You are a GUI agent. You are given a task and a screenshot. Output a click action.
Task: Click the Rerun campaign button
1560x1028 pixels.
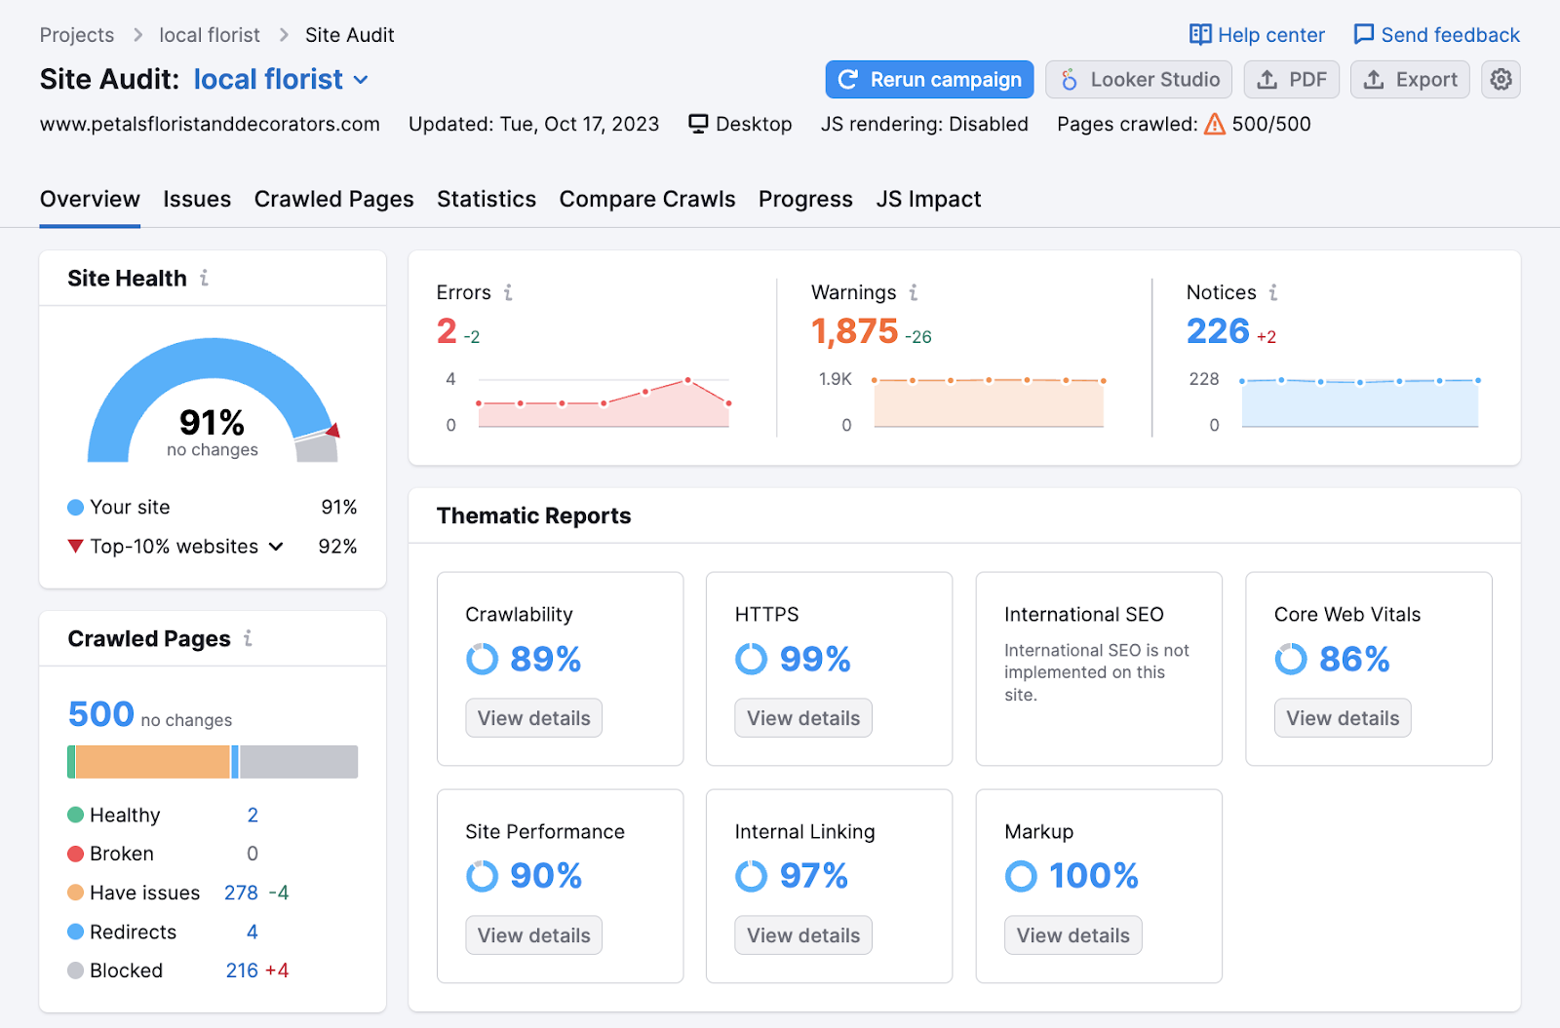tap(929, 79)
